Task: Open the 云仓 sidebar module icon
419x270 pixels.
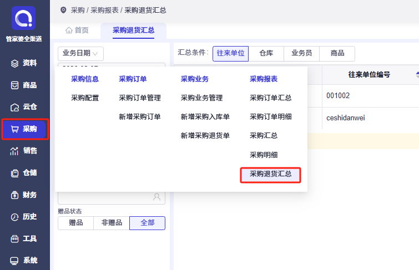Action: (14, 107)
